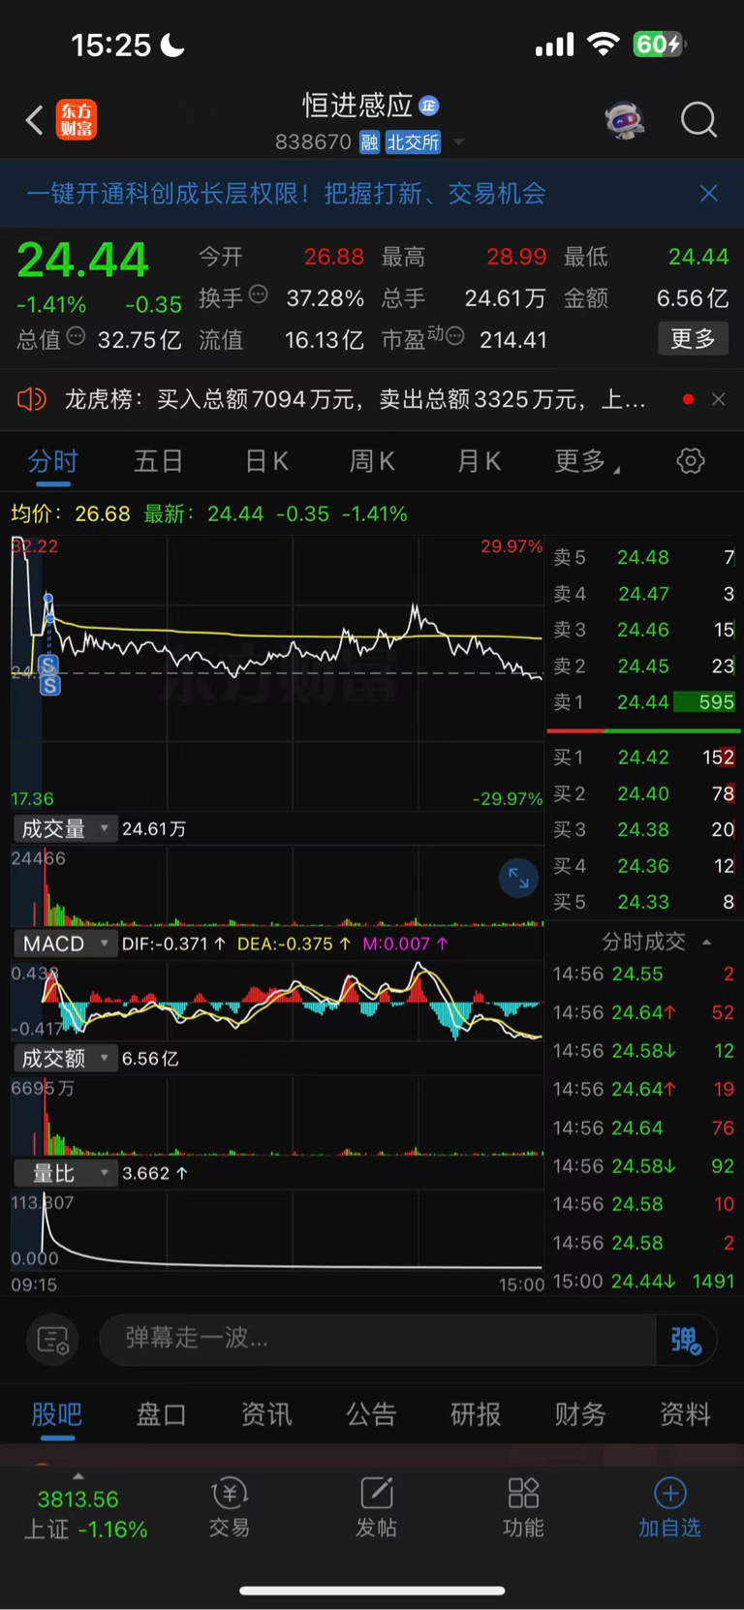The width and height of the screenshot is (744, 1610).
Task: Tap the 卖3 24.46 order row
Action: click(x=643, y=630)
